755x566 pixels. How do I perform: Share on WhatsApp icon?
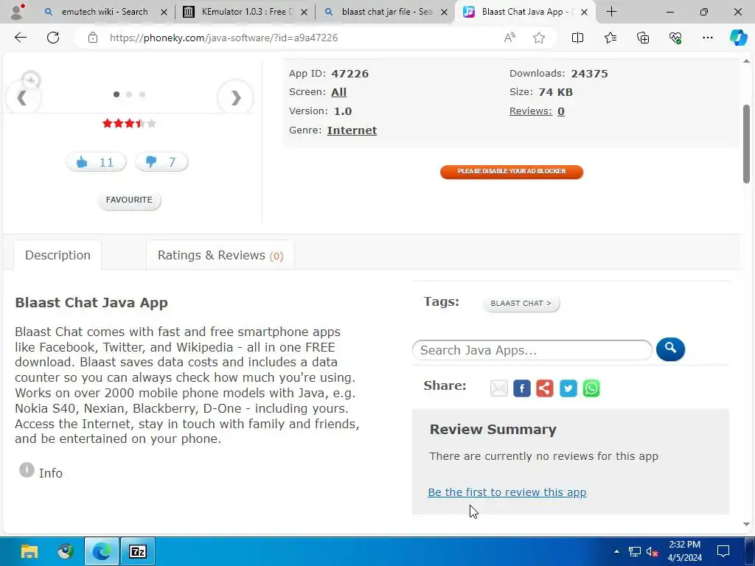[x=591, y=388]
